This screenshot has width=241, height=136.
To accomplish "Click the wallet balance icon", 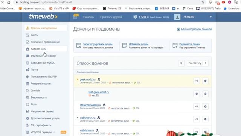I will (135, 17).
